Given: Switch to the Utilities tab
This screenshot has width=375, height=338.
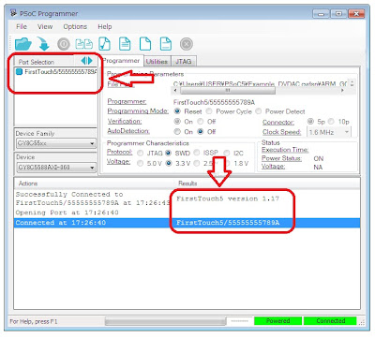Looking at the screenshot, I should (x=157, y=62).
